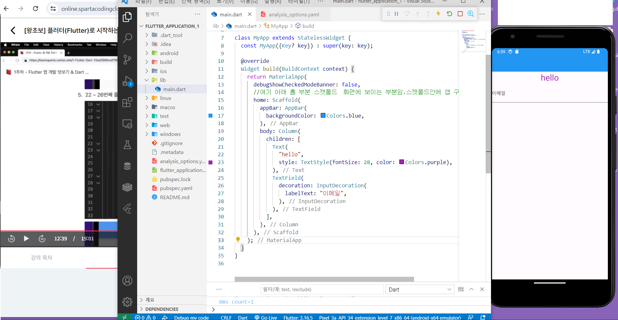Show errors and warnings count in status bar

tap(145, 317)
